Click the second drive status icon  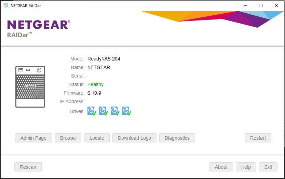[104, 111]
